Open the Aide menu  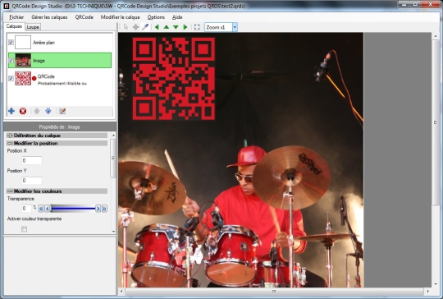177,17
